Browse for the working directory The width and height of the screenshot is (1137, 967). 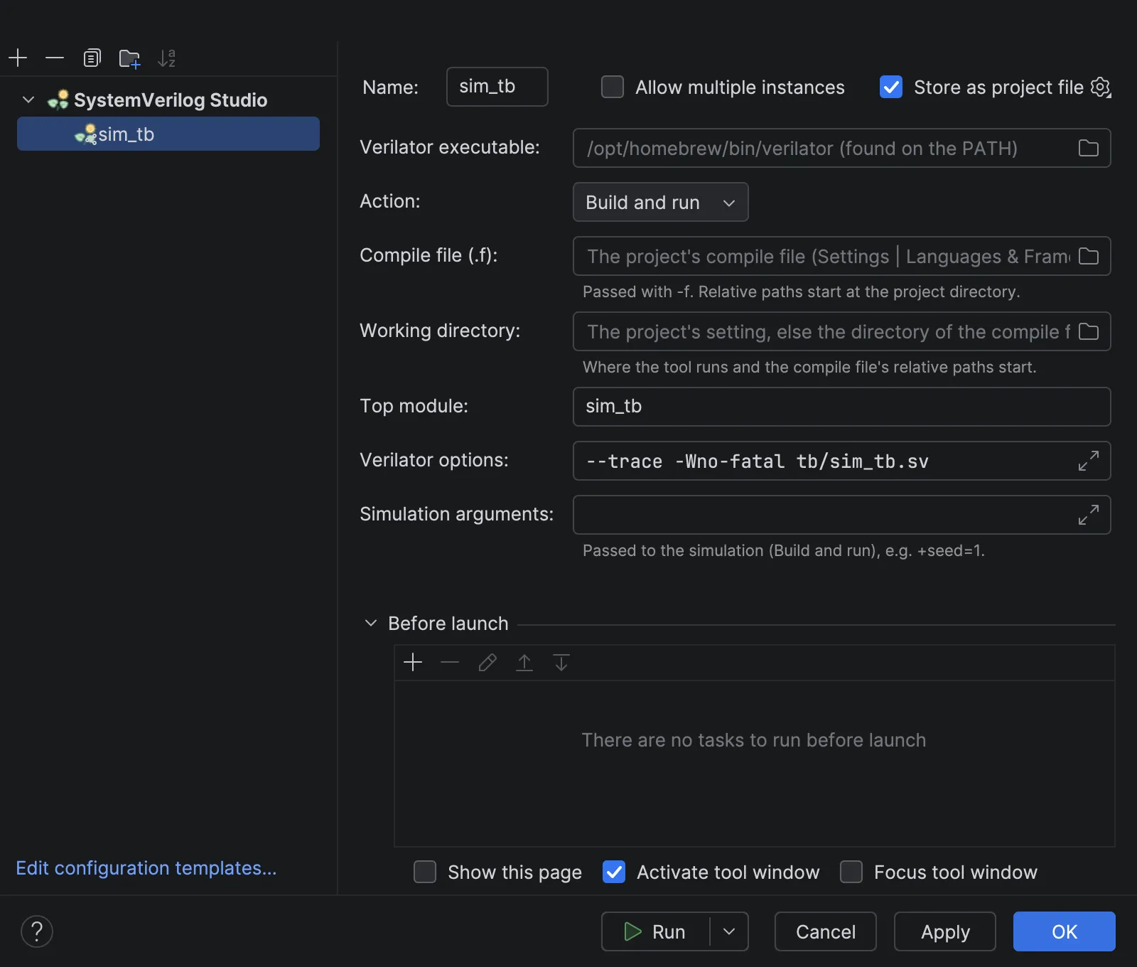1089,331
